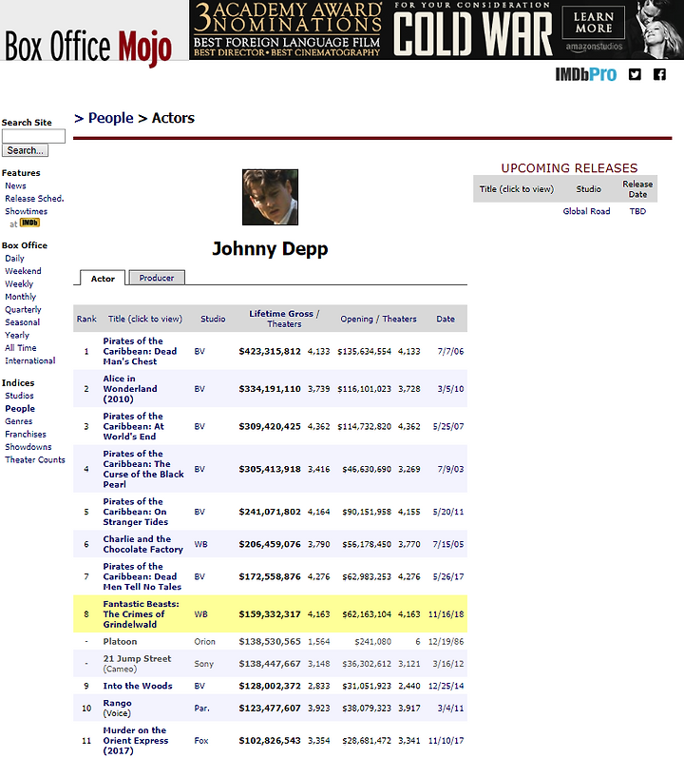Open Daily box office
684x758 pixels.
(14, 258)
